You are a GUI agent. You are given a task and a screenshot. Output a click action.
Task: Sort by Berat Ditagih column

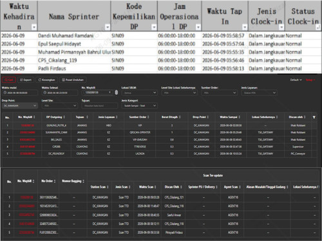tap(180, 117)
